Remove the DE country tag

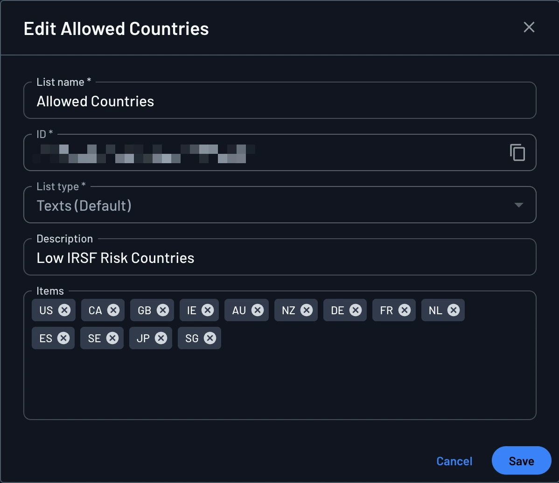[356, 310]
